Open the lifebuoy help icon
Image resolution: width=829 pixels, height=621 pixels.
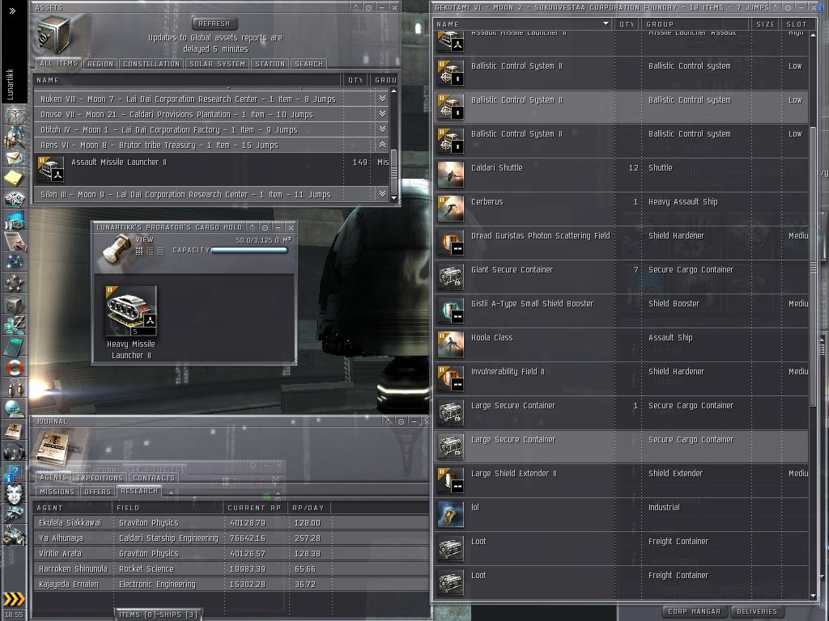tap(15, 367)
